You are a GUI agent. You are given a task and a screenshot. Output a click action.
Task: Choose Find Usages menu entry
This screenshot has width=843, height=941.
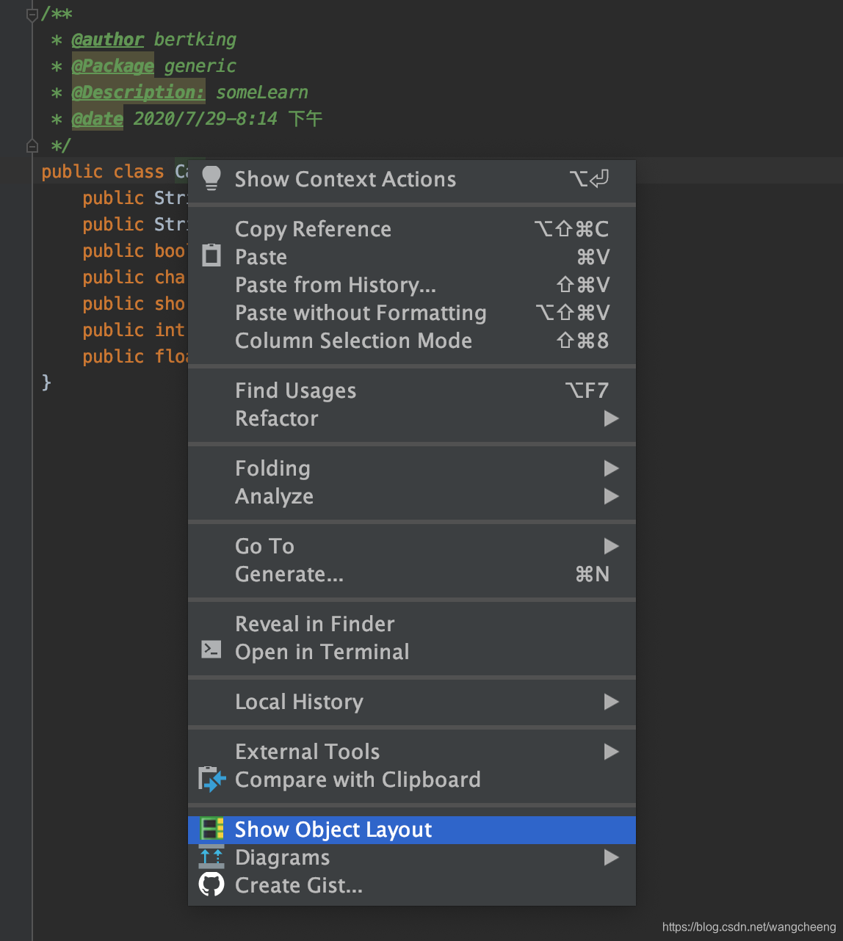click(295, 390)
